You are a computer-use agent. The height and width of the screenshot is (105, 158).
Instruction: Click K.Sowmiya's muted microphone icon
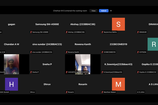point(102,72)
